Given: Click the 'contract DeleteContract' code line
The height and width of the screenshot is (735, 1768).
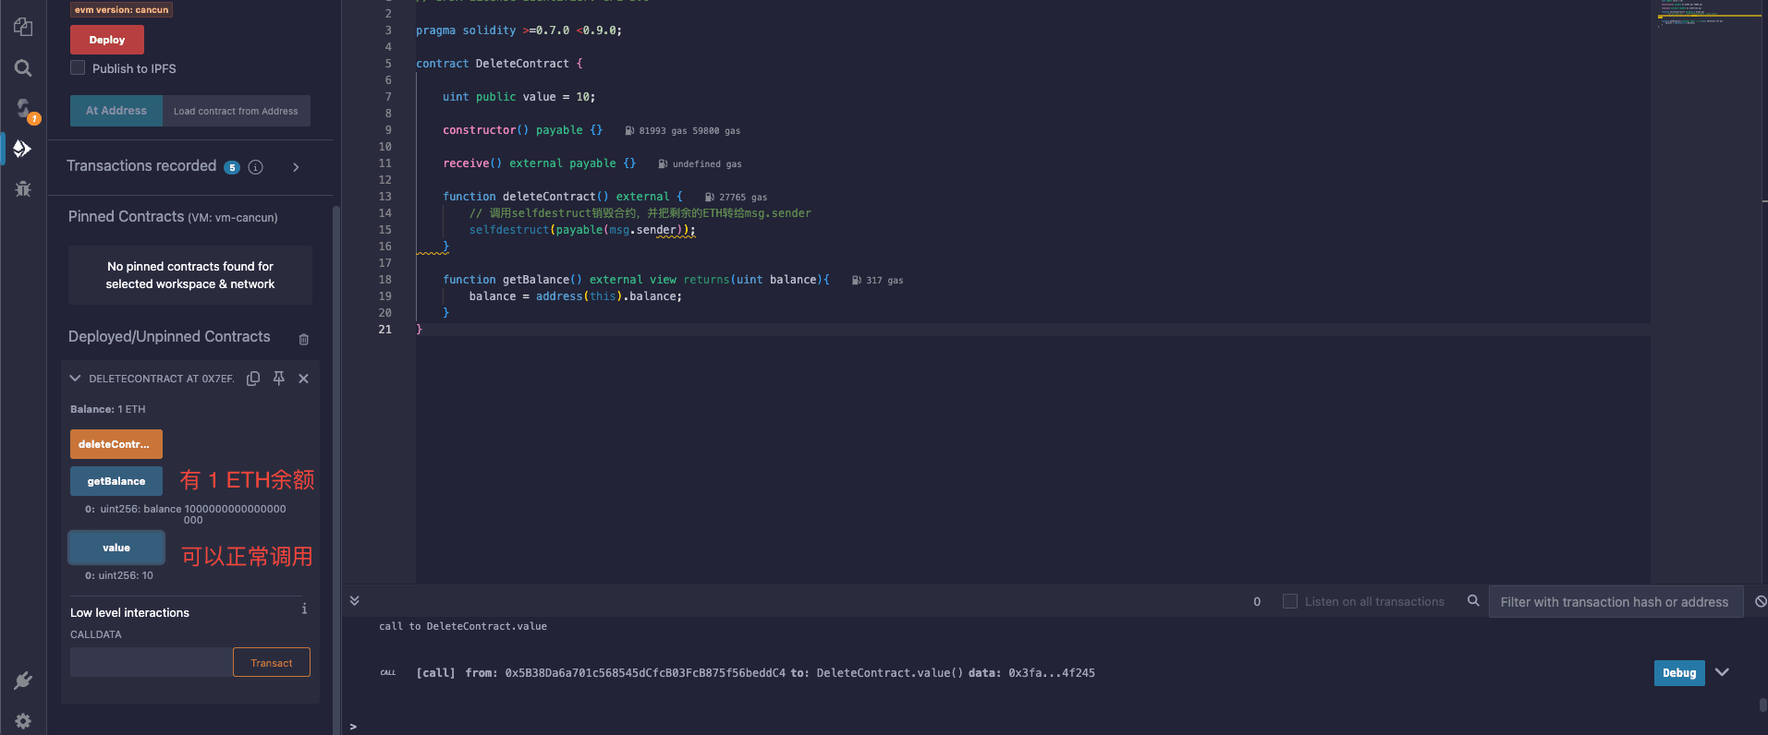Looking at the screenshot, I should (x=499, y=64).
